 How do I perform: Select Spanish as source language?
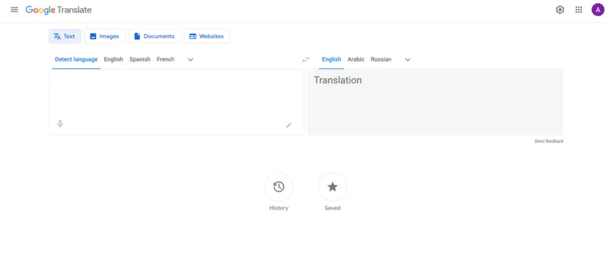pos(140,59)
